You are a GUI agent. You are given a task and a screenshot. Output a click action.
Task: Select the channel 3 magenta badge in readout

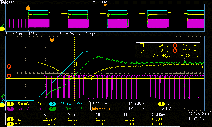tap(10, 109)
